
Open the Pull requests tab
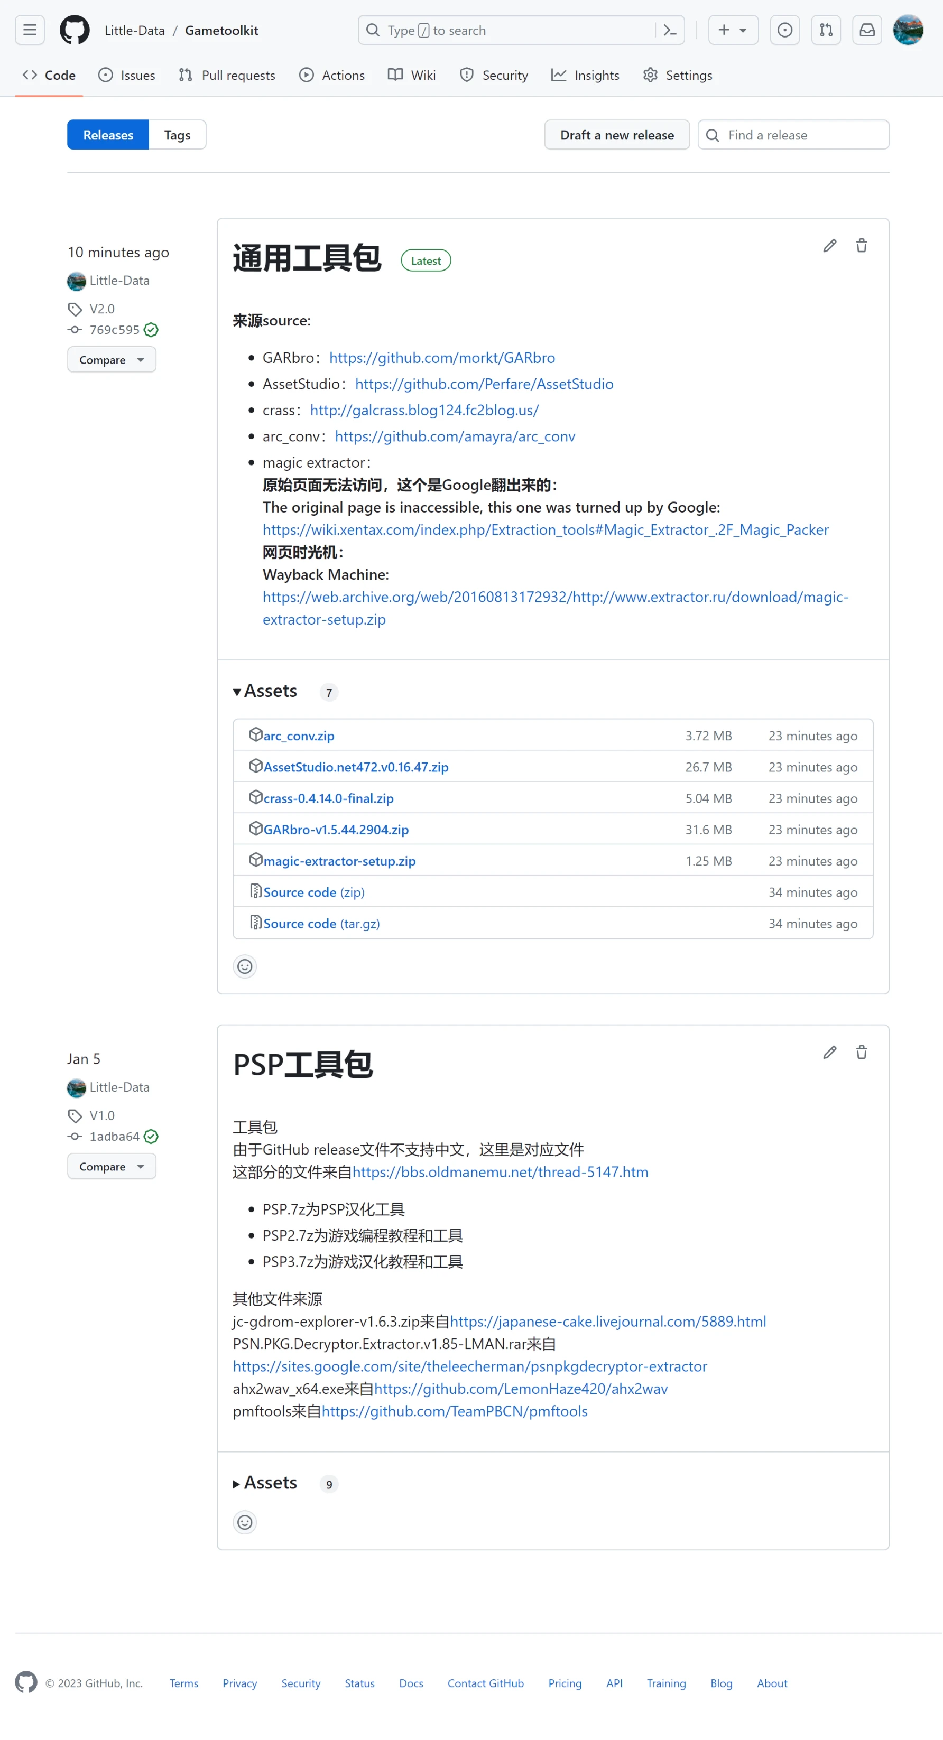tap(227, 75)
